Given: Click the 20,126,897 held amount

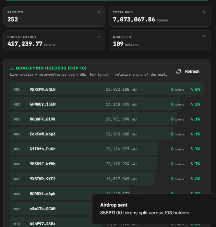Looking at the screenshot, I should tap(121, 149).
